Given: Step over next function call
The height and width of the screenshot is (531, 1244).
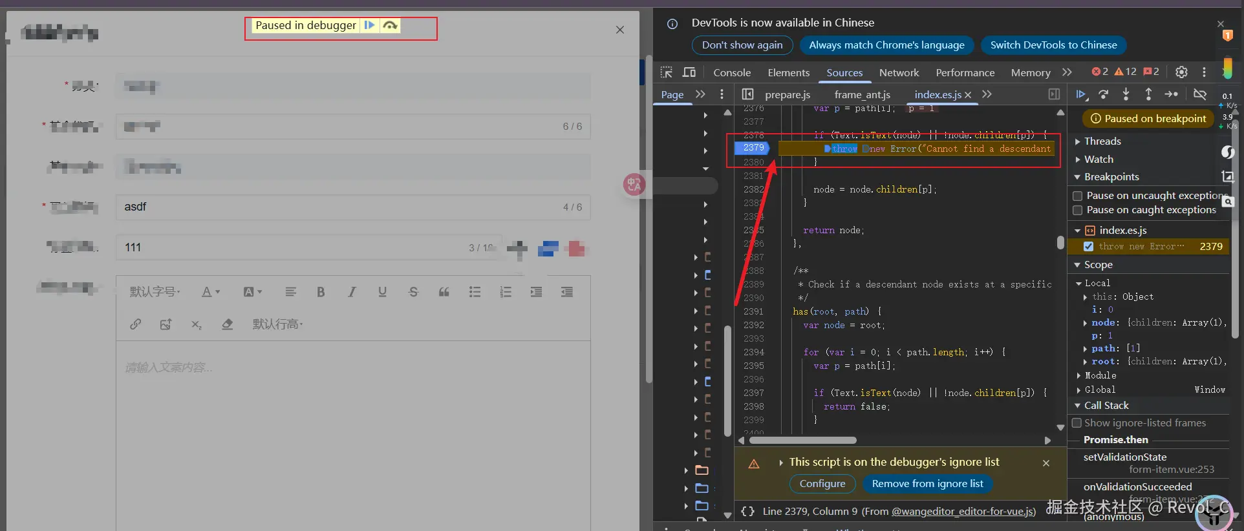Looking at the screenshot, I should tap(1104, 94).
